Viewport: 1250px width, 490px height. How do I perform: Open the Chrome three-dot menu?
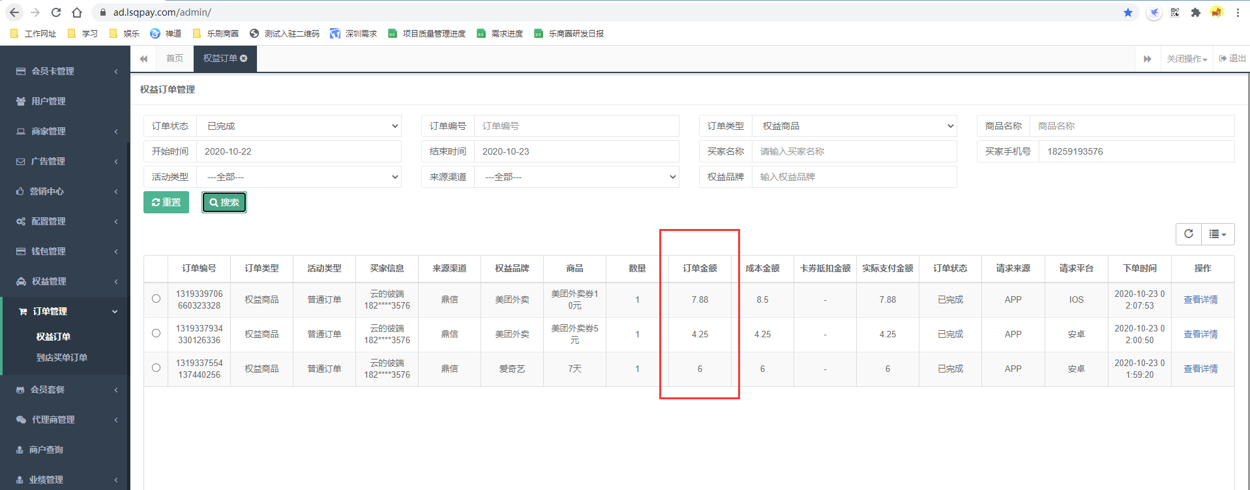[x=1238, y=12]
